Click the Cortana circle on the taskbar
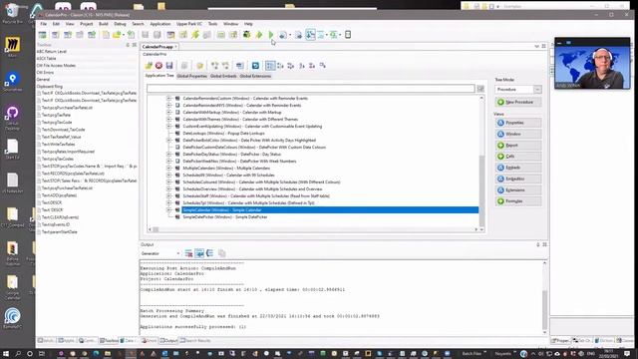 tap(30, 354)
